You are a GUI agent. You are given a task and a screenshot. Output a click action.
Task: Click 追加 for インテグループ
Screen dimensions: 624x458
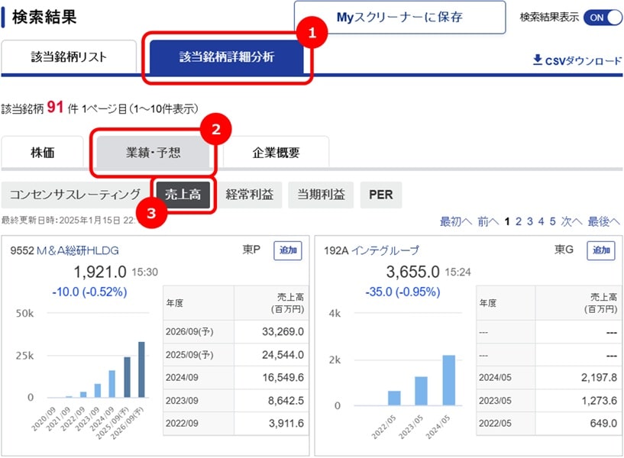(601, 250)
